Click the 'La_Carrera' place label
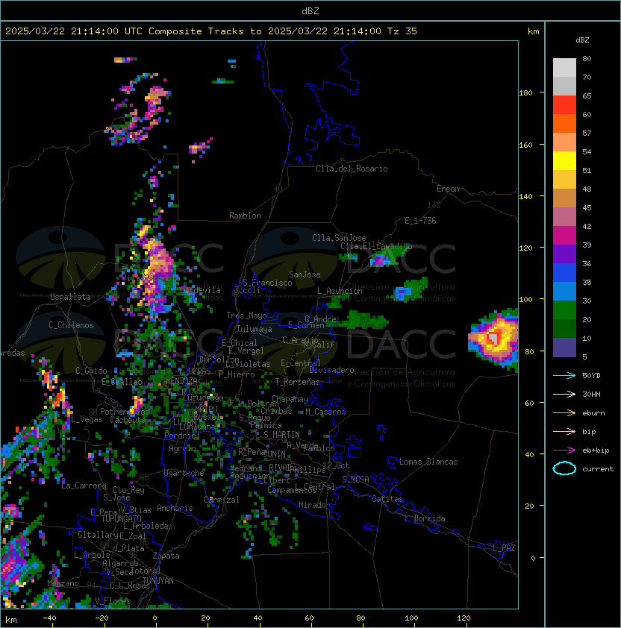 point(84,486)
